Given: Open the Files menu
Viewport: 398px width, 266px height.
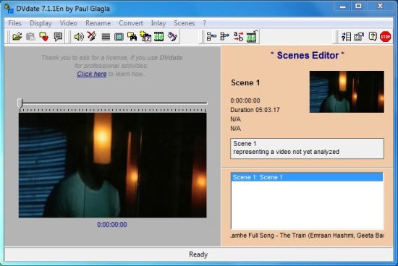Looking at the screenshot, I should pos(14,23).
